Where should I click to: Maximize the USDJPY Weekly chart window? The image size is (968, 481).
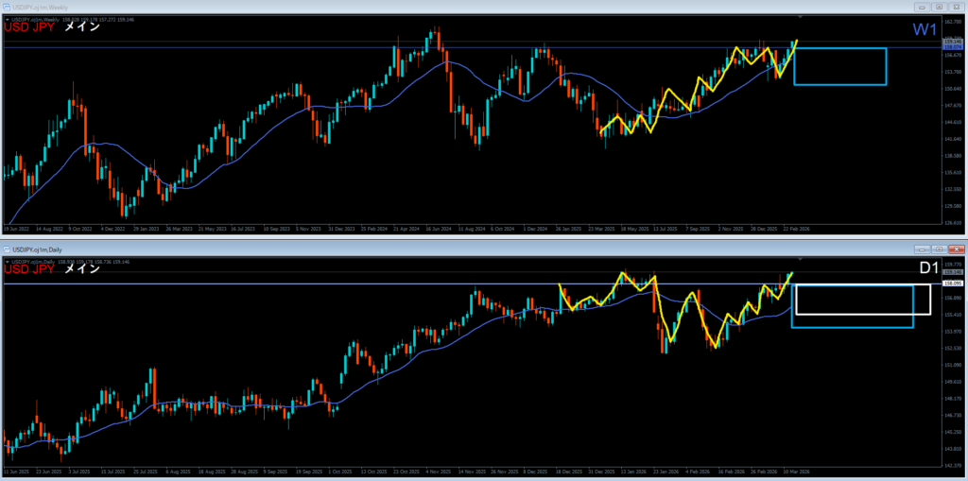pos(939,7)
